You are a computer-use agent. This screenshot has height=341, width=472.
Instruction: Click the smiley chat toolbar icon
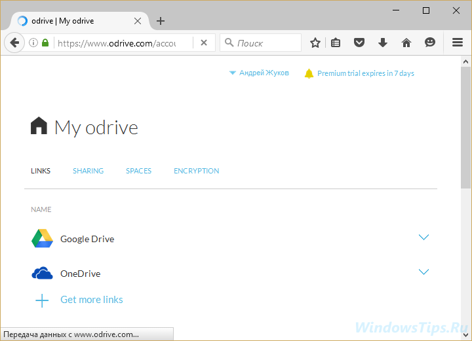pos(430,43)
